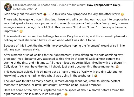Click the see-no-evil monkey emoji
This screenshot has height=97, width=134.
click(117, 67)
